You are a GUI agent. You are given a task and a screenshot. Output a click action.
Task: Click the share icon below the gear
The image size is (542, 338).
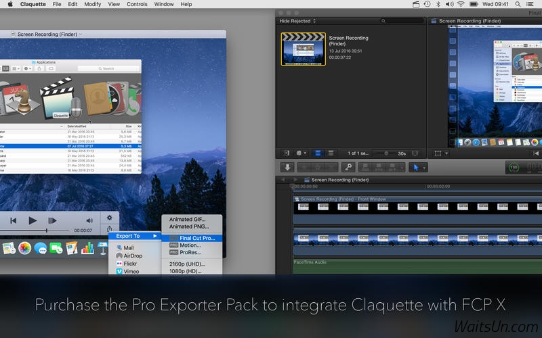coord(110,230)
